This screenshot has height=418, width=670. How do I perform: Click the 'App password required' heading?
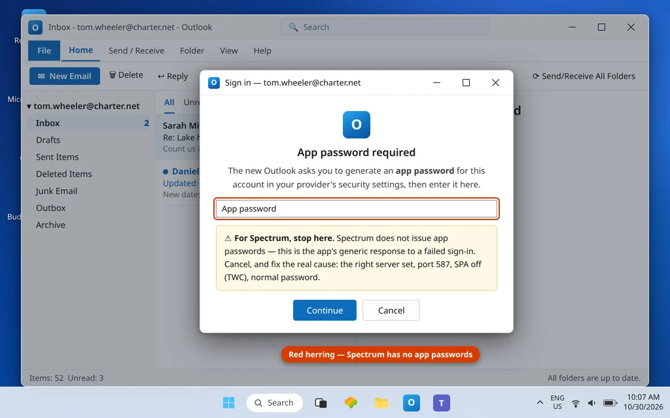[x=357, y=152]
